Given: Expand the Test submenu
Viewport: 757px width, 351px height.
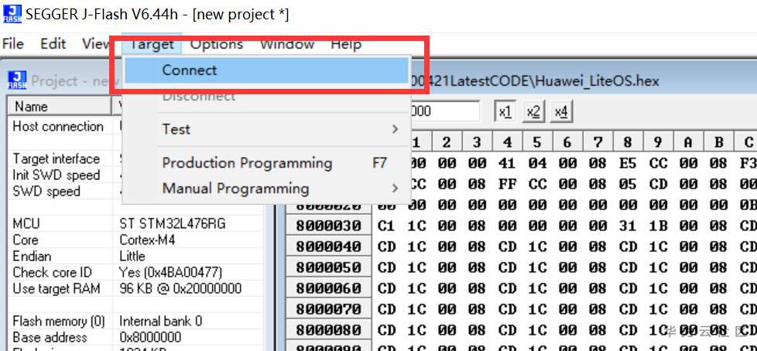Looking at the screenshot, I should coord(266,129).
